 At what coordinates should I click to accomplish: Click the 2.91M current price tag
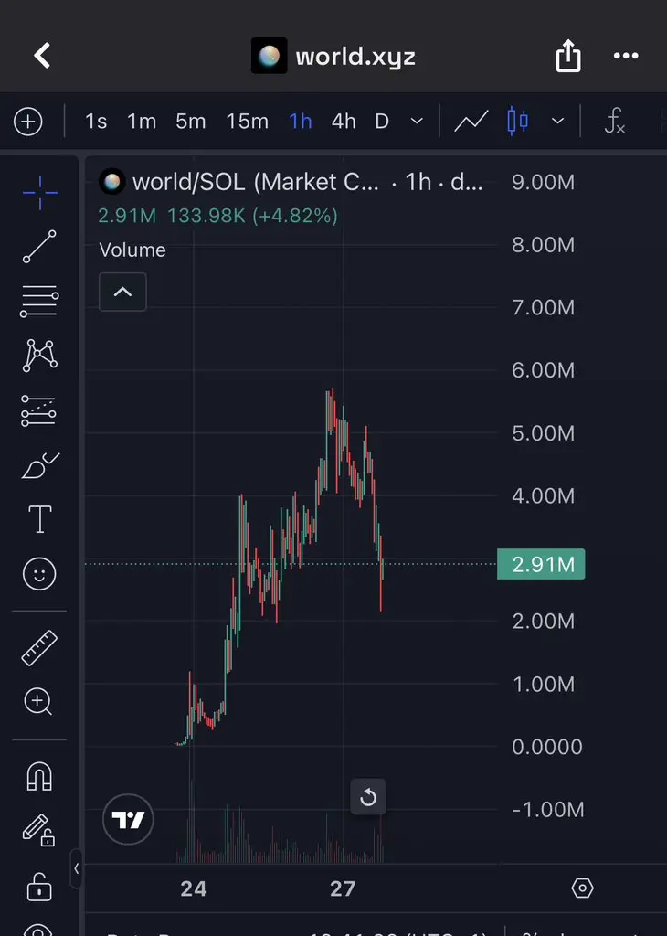(541, 564)
